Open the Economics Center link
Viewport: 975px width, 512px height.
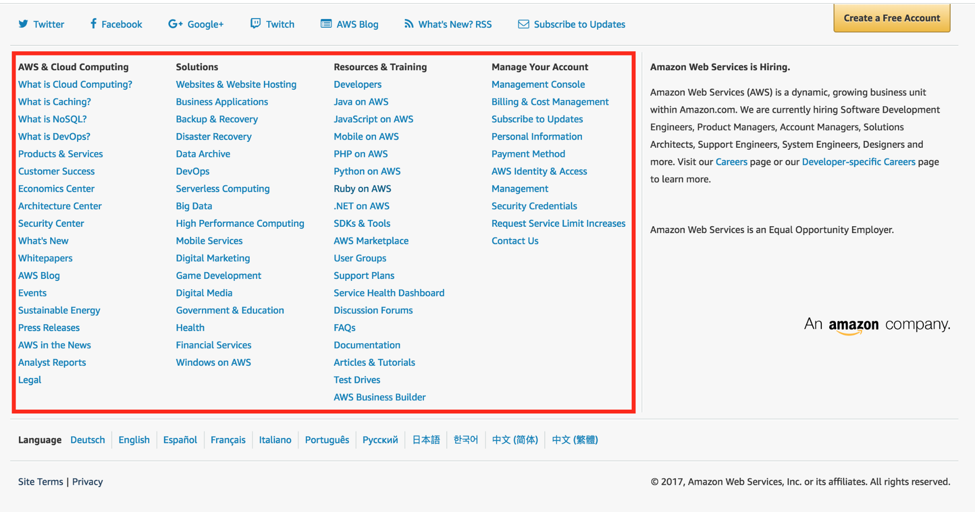(x=56, y=189)
